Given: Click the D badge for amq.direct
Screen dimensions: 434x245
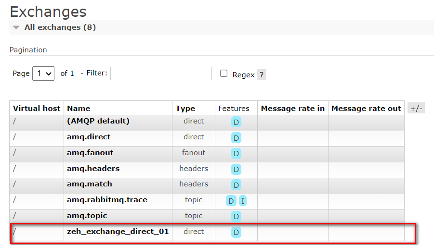Looking at the screenshot, I should pos(236,138).
